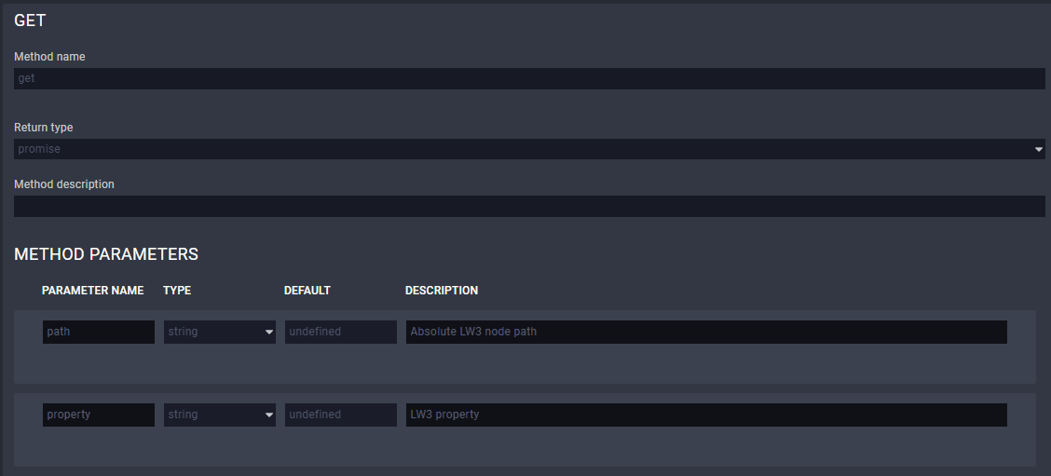Select the 'path' parameter name field
This screenshot has width=1051, height=476.
[x=99, y=332]
